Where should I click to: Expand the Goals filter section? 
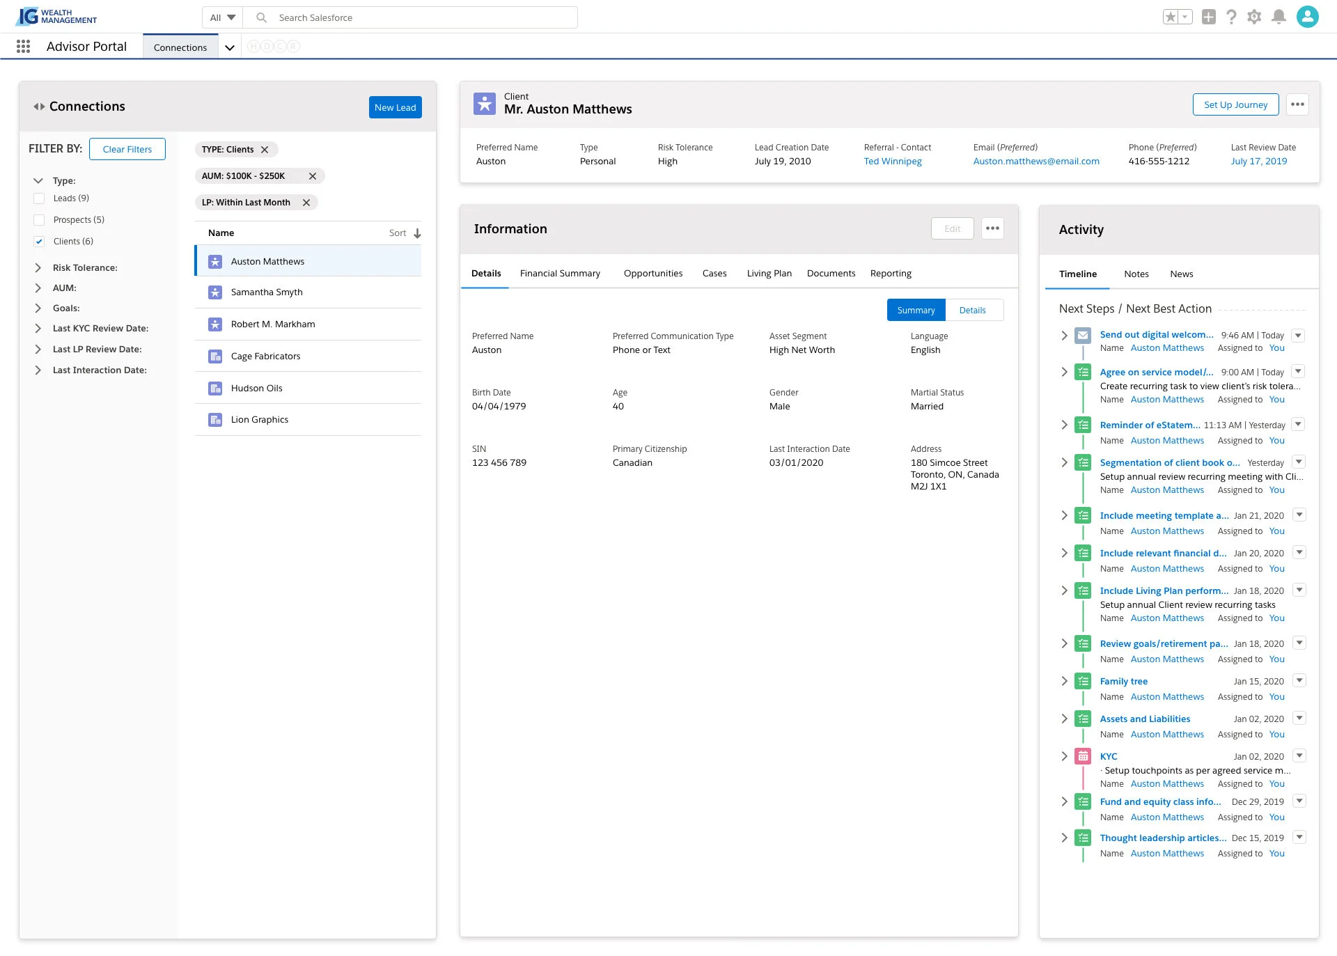(x=38, y=308)
